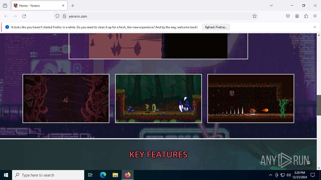Open the Firefox recent browsing view icon

[x=5, y=5]
